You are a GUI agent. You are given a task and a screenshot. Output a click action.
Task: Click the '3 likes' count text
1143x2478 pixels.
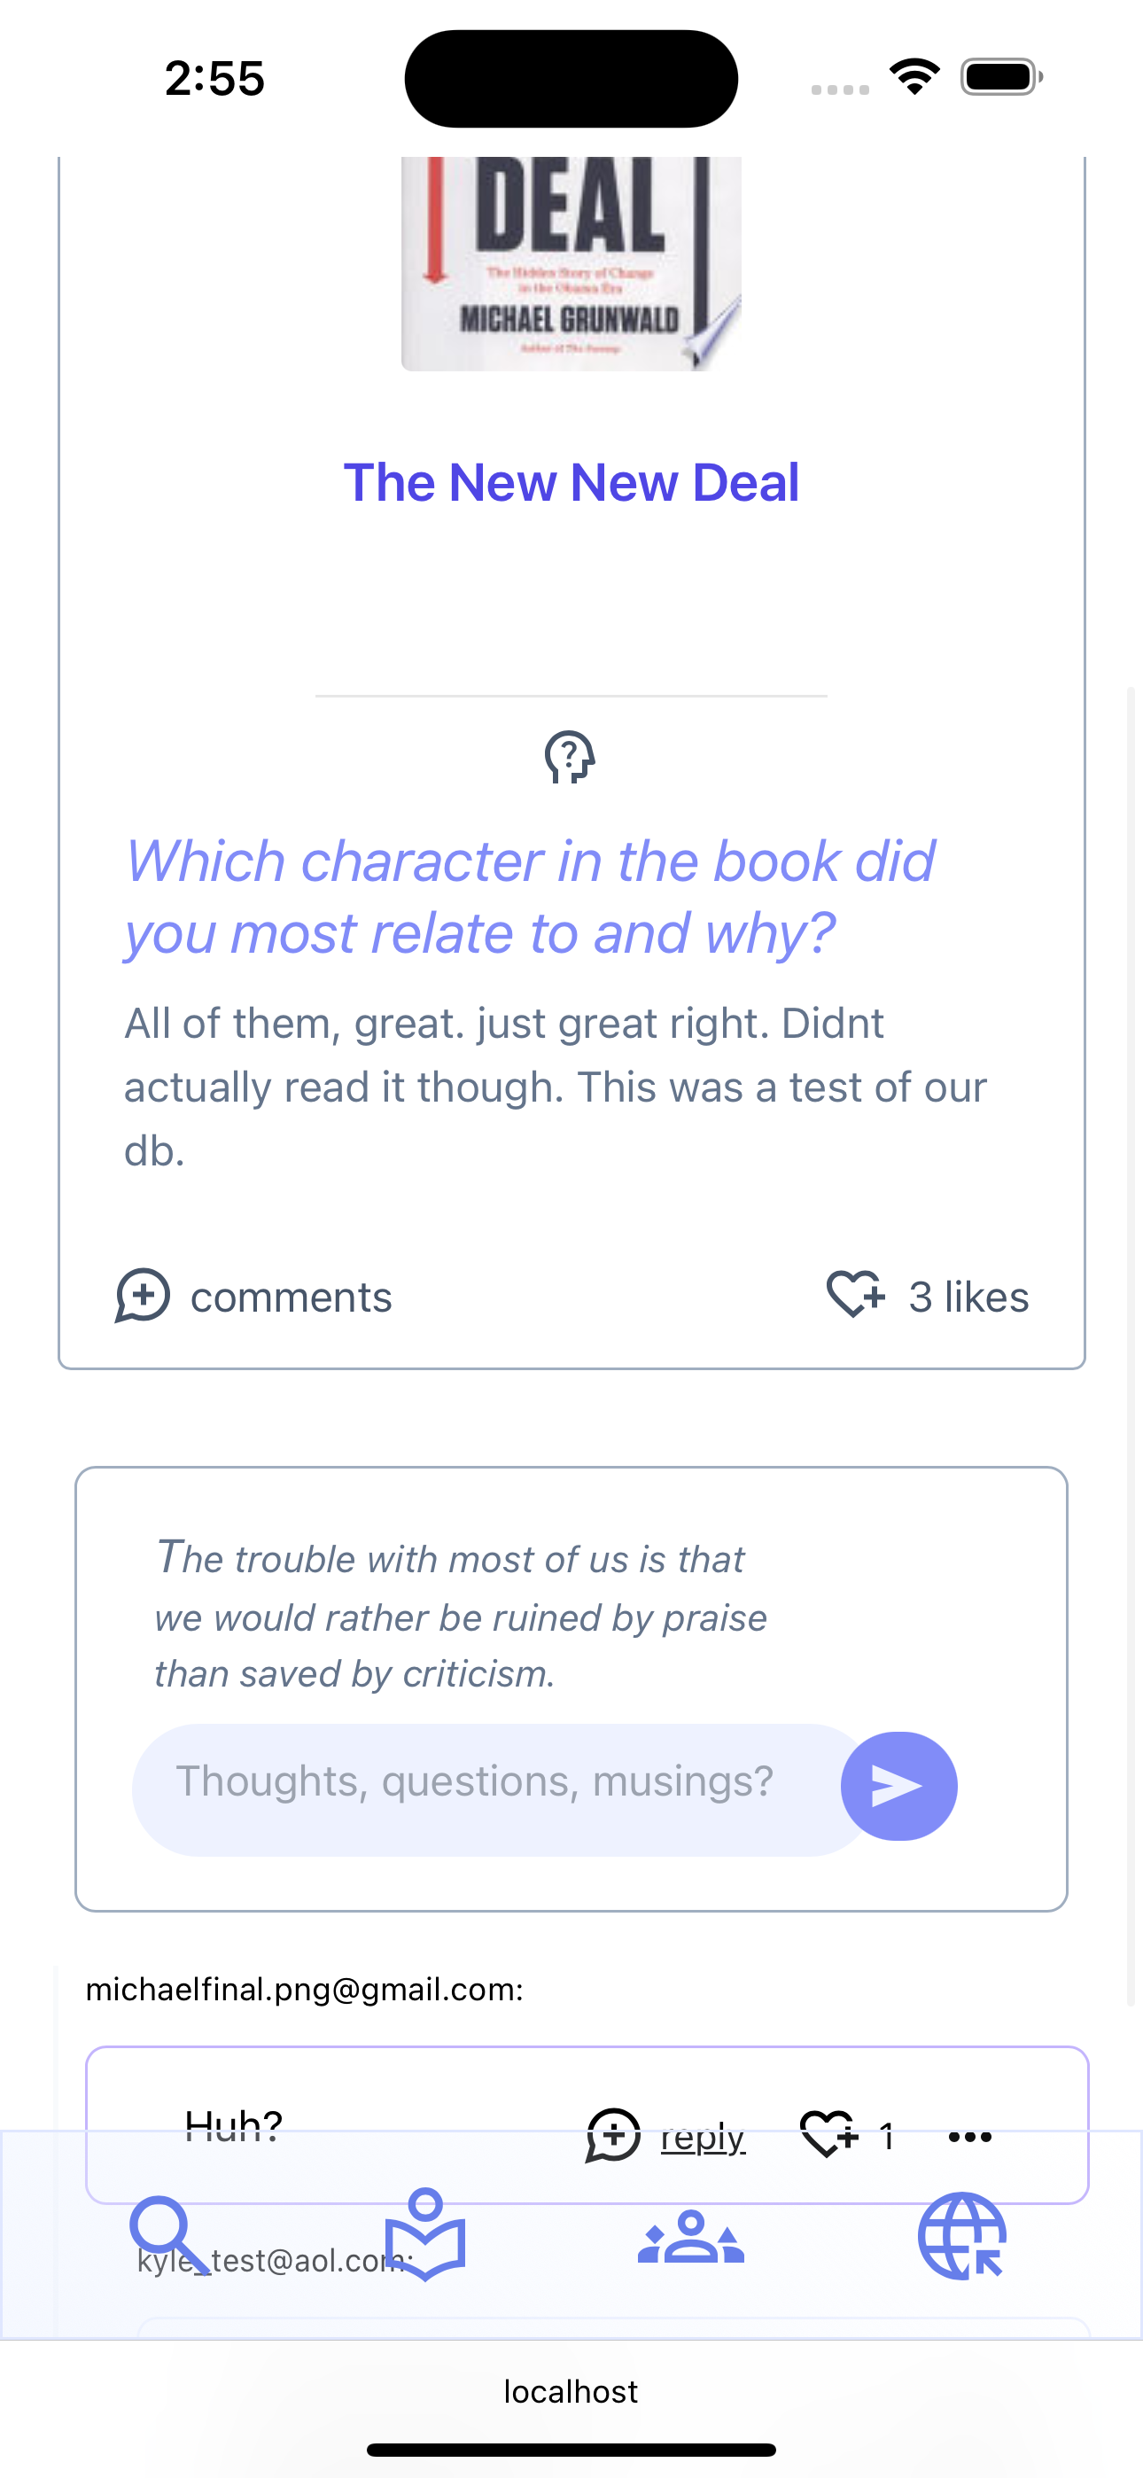click(x=968, y=1297)
